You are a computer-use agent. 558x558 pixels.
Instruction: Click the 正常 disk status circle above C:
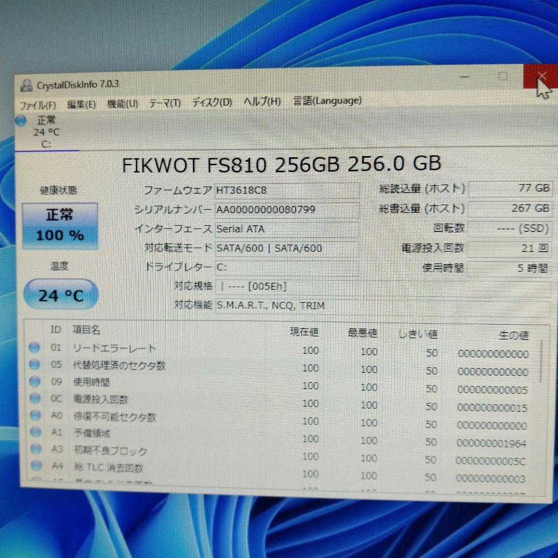[x=21, y=120]
